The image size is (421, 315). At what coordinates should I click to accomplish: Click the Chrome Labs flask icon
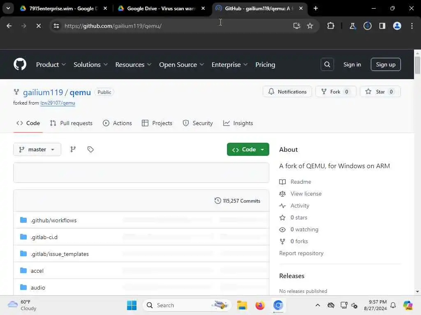click(x=352, y=26)
